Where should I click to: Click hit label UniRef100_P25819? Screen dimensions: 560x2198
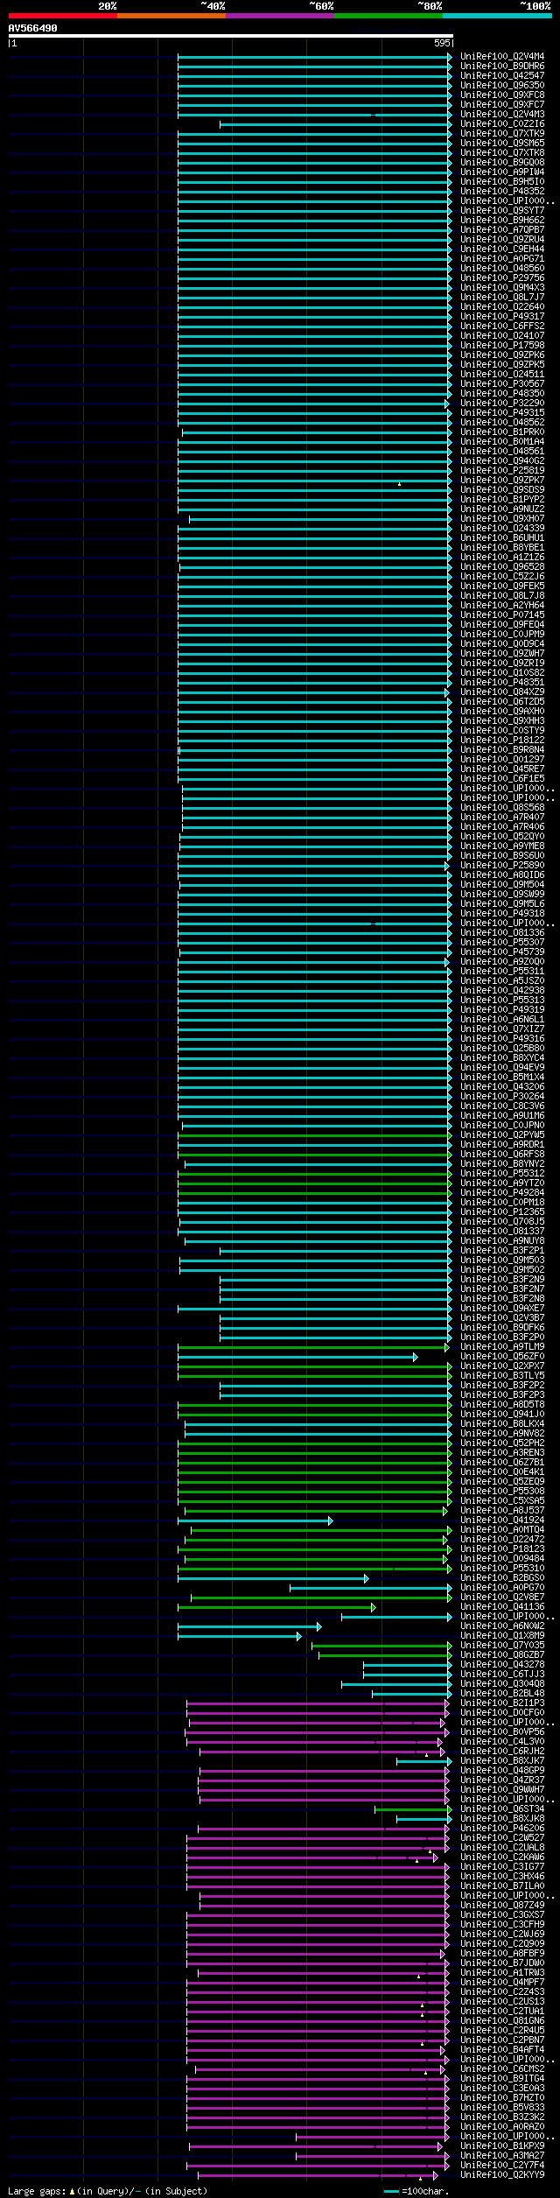502,471
